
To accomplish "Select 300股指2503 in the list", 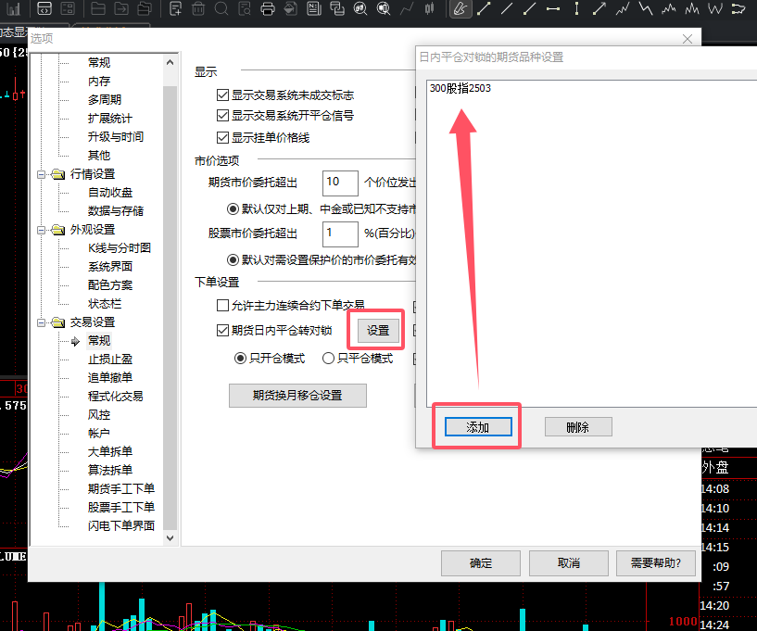I will click(x=461, y=88).
